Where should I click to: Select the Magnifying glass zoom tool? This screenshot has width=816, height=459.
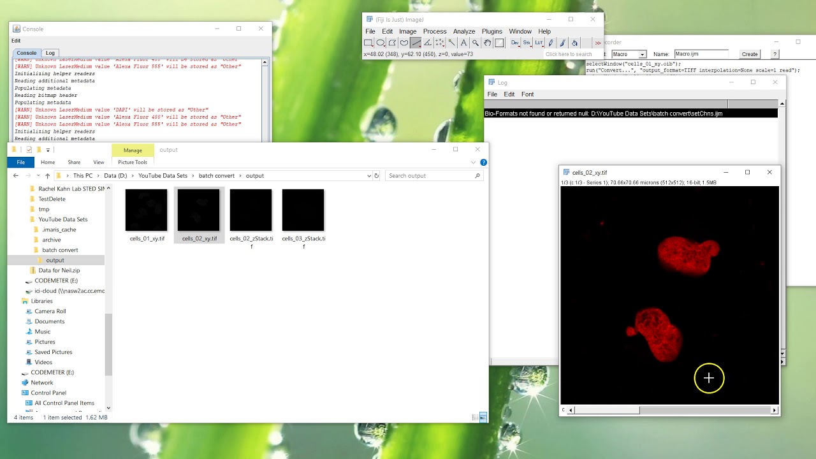coord(476,43)
